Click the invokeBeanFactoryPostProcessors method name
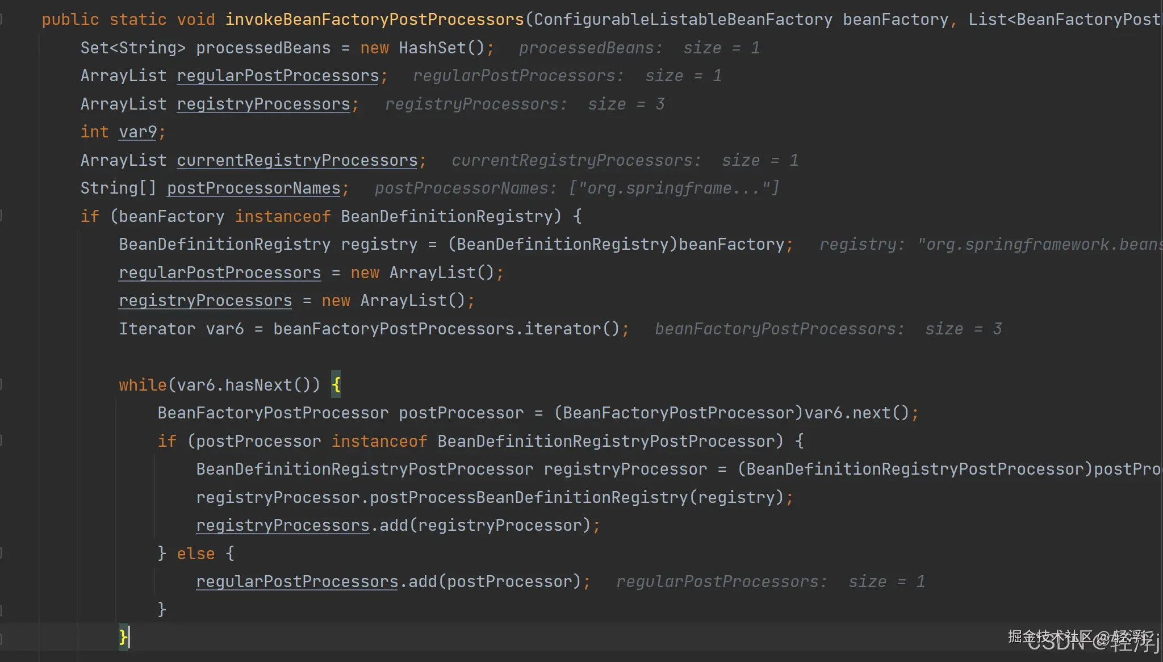Screen dimensions: 1163x662 click(x=374, y=20)
